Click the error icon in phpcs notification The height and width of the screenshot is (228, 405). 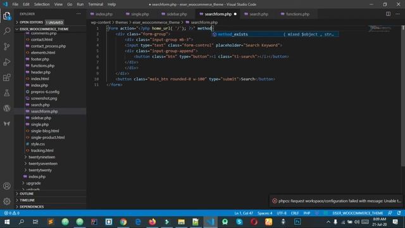(275, 201)
